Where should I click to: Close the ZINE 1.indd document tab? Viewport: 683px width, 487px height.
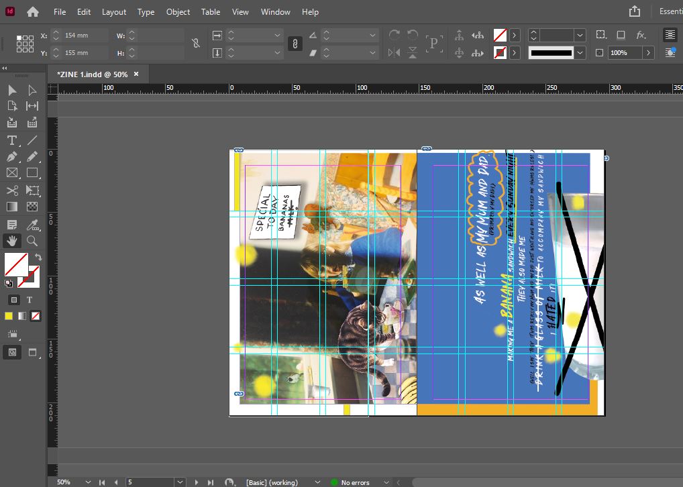coord(136,74)
